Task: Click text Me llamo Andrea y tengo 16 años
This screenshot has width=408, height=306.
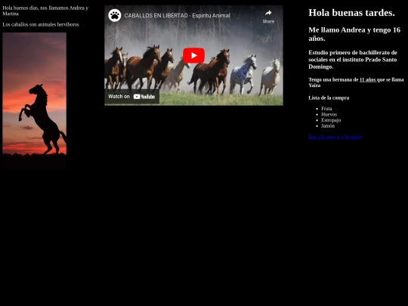Action: (x=354, y=34)
